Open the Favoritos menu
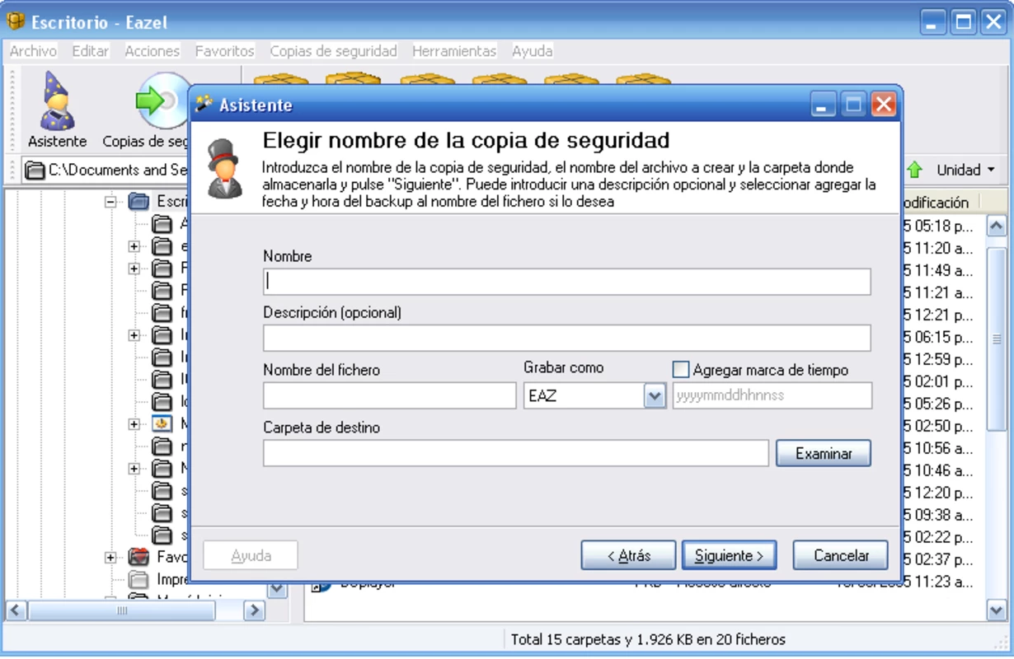The width and height of the screenshot is (1014, 659). 225,51
